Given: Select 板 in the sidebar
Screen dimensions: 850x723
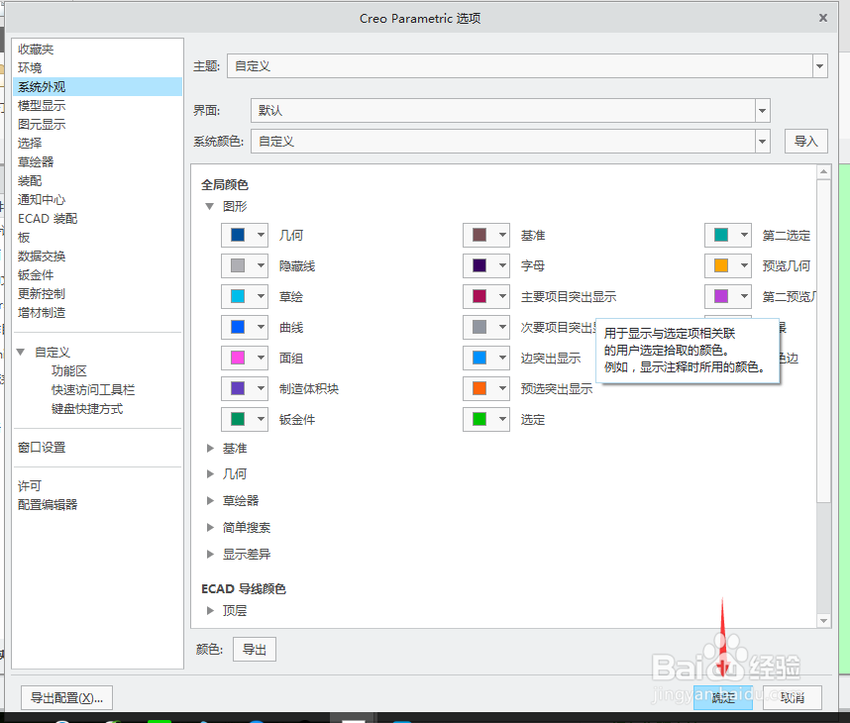Looking at the screenshot, I should [97, 238].
